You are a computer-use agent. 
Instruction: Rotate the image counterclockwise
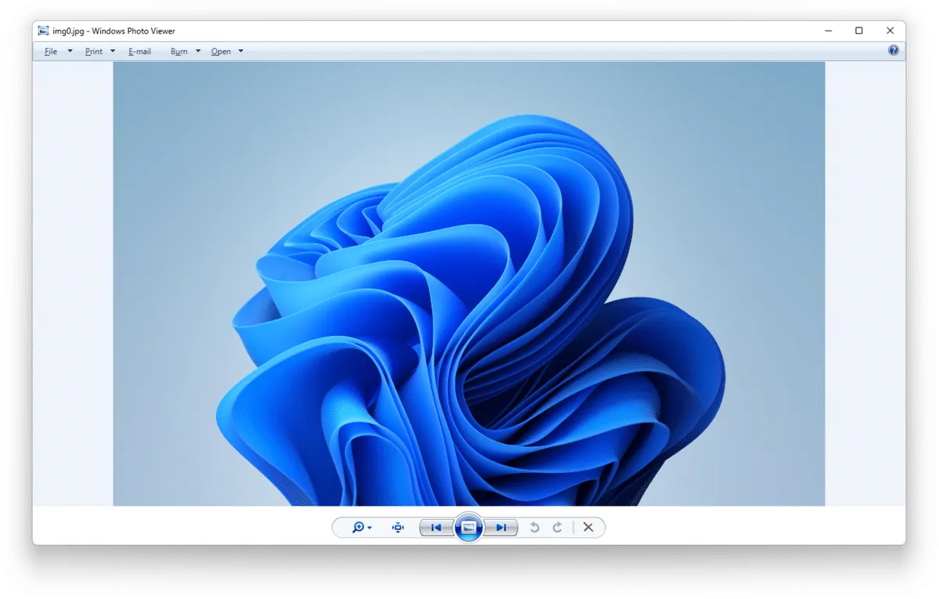(534, 528)
